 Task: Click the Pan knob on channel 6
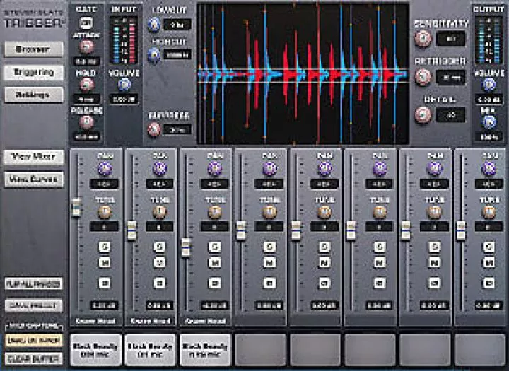tap(380, 168)
